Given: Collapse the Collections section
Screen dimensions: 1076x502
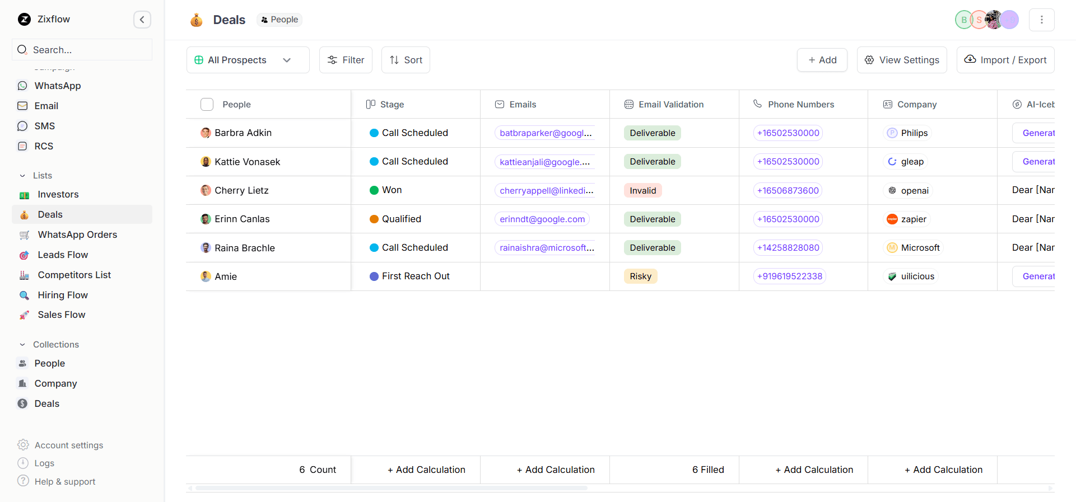Looking at the screenshot, I should (x=22, y=345).
